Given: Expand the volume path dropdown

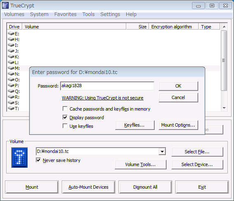Looking at the screenshot, I should [162, 152].
